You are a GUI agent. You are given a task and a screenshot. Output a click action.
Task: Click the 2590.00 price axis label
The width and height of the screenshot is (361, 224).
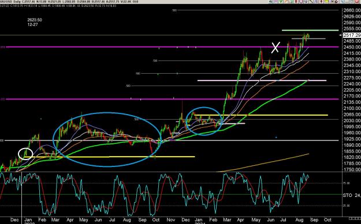[x=352, y=22]
